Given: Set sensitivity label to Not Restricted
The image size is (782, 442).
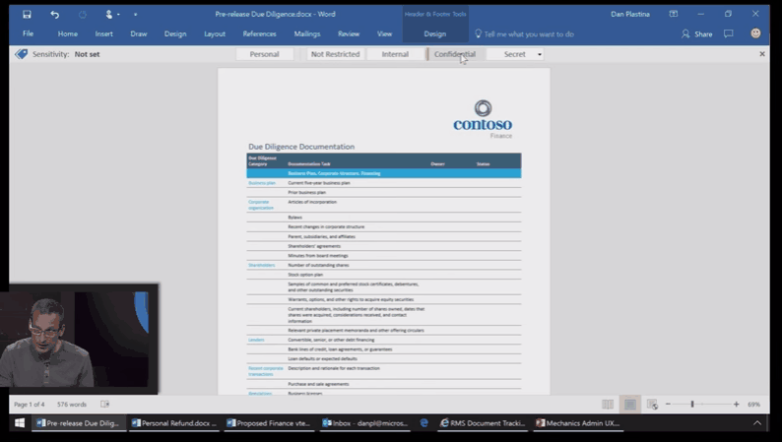Looking at the screenshot, I should [335, 54].
